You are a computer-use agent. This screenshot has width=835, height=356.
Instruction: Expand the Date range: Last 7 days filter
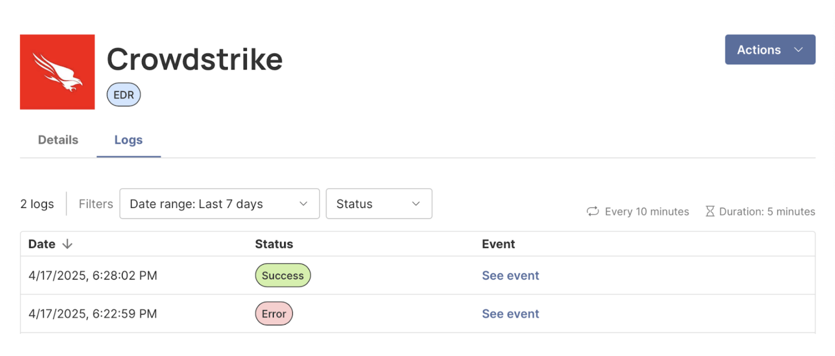[x=220, y=204]
